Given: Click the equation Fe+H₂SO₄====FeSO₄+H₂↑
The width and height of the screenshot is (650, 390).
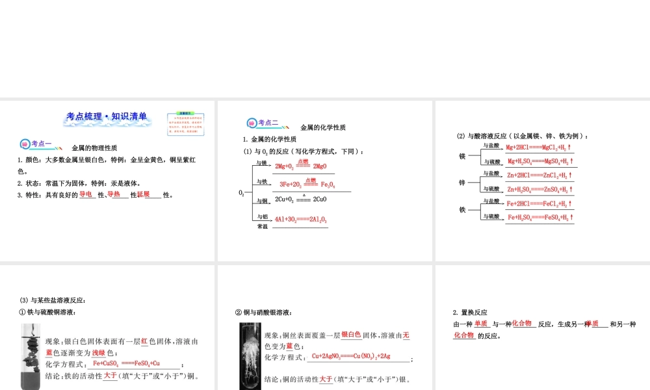Looking at the screenshot, I should 541,216.
